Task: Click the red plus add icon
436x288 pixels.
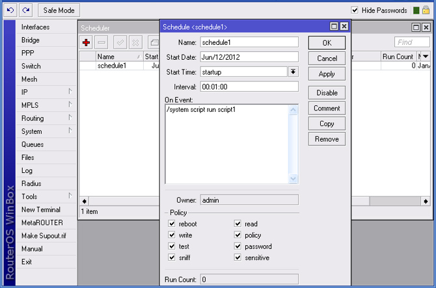Action: point(86,42)
